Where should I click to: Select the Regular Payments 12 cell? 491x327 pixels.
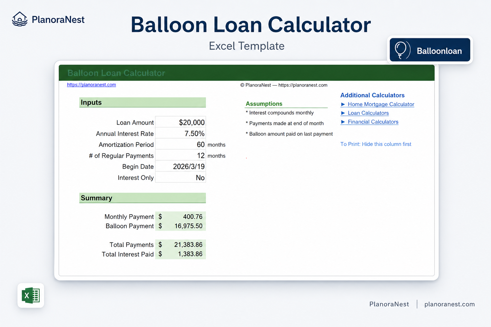pos(180,156)
